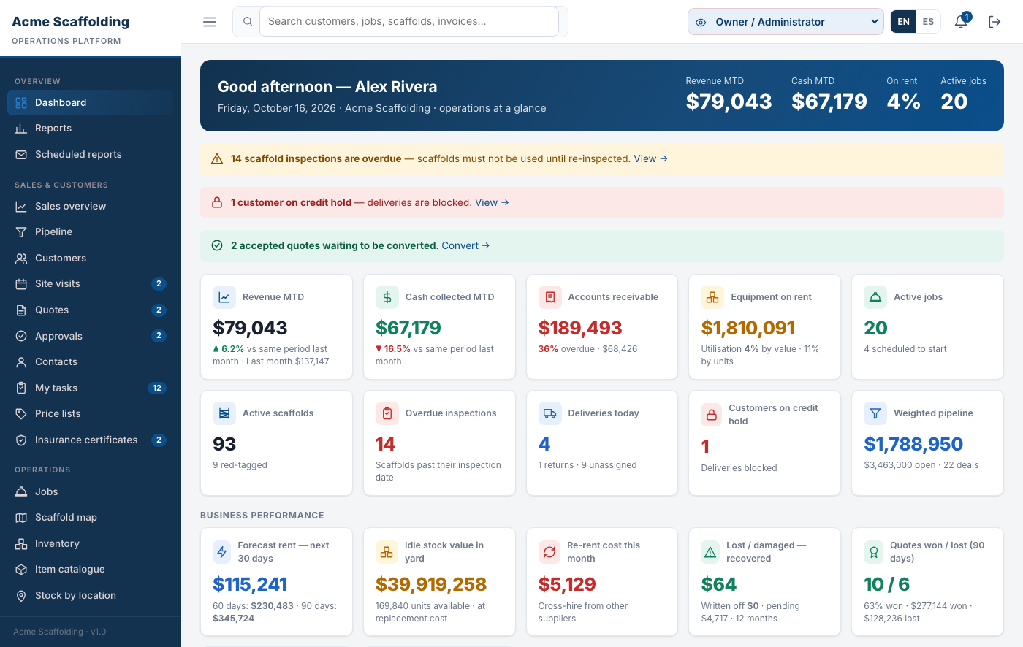The image size is (1023, 647).
Task: Click the Accounts receivable invoice icon
Action: coord(550,297)
